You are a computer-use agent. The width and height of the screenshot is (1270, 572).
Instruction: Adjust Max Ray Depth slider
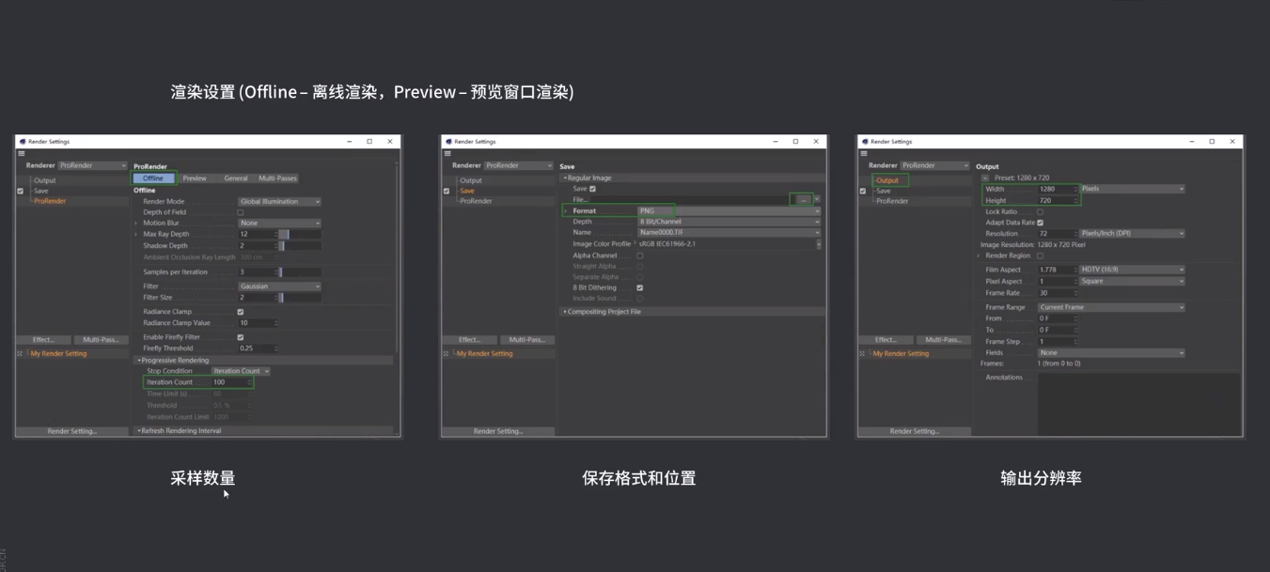301,235
